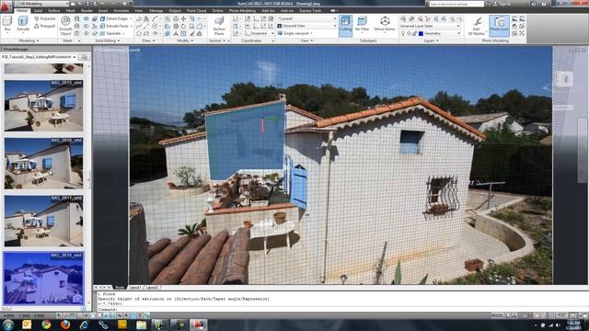The image size is (589, 331).
Task: Toggle the layer lock icon
Action: click(x=415, y=33)
